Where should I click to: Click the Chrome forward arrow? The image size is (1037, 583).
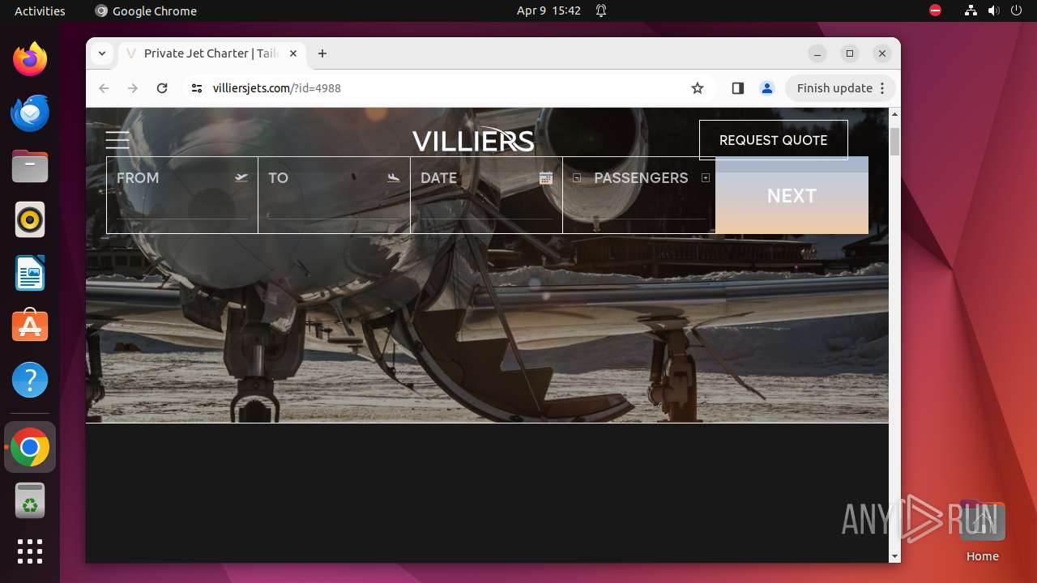(133, 88)
